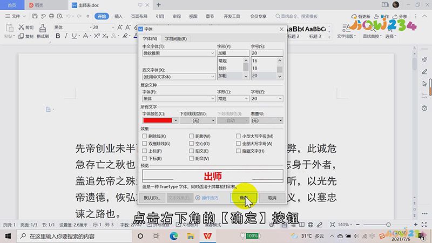Open the Page Layout (页面布局) tab
This screenshot has width=432, height=243.
tap(139, 16)
